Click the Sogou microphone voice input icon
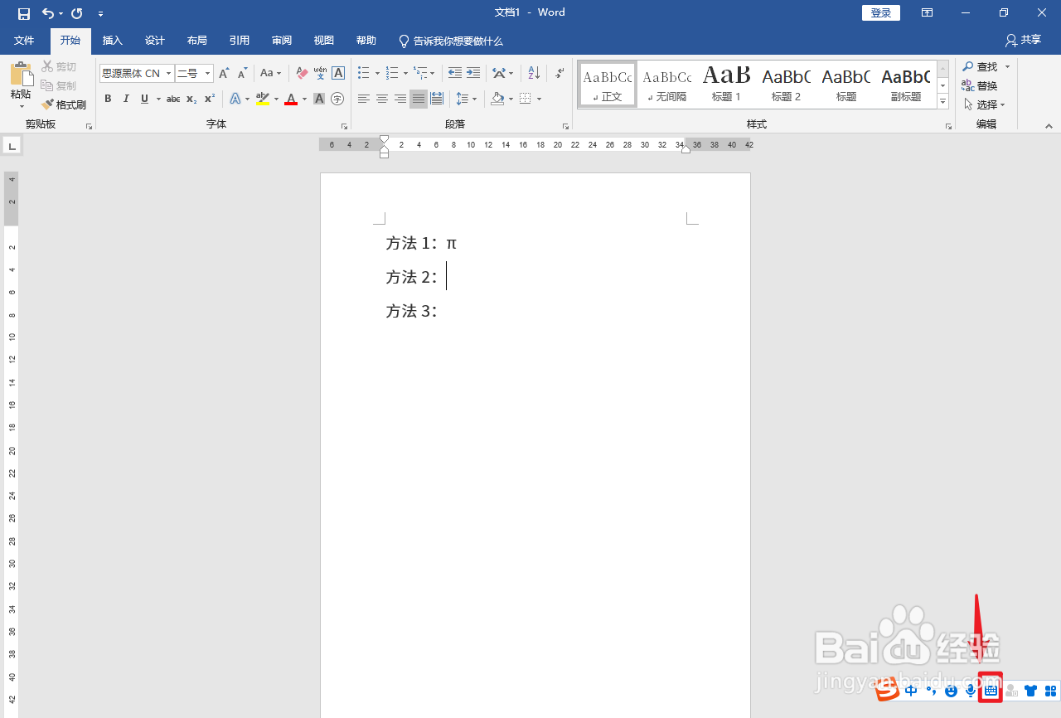Viewport: 1061px width, 718px height. (970, 690)
